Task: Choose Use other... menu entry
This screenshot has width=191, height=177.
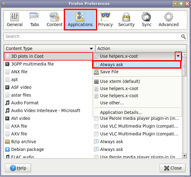Action: 137,103
